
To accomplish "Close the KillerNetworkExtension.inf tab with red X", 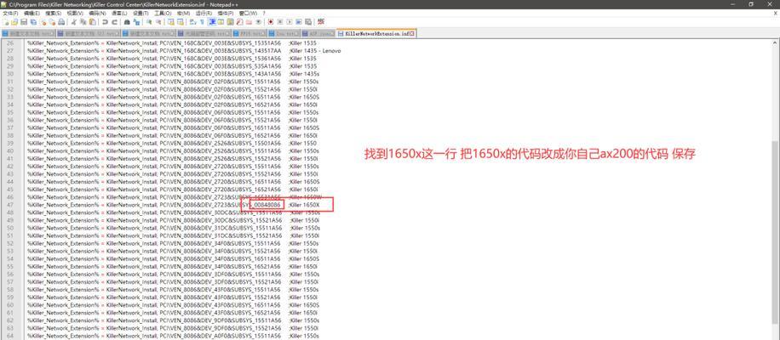I will point(412,33).
